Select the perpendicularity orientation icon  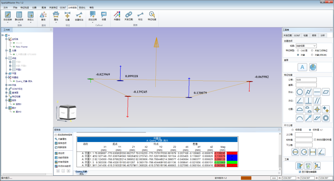[x=308, y=101]
